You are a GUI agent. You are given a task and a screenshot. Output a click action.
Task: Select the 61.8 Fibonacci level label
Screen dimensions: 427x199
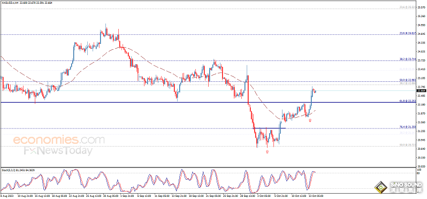tap(408, 101)
